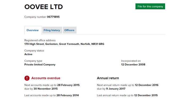Click the 9 January 2017 due date
184x105 pixels.
coord(116,89)
